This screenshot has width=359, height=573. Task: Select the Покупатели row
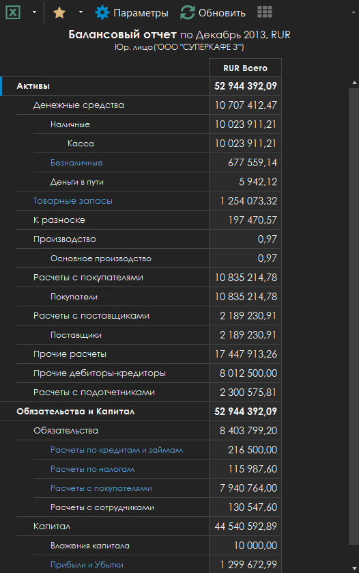[157, 296]
